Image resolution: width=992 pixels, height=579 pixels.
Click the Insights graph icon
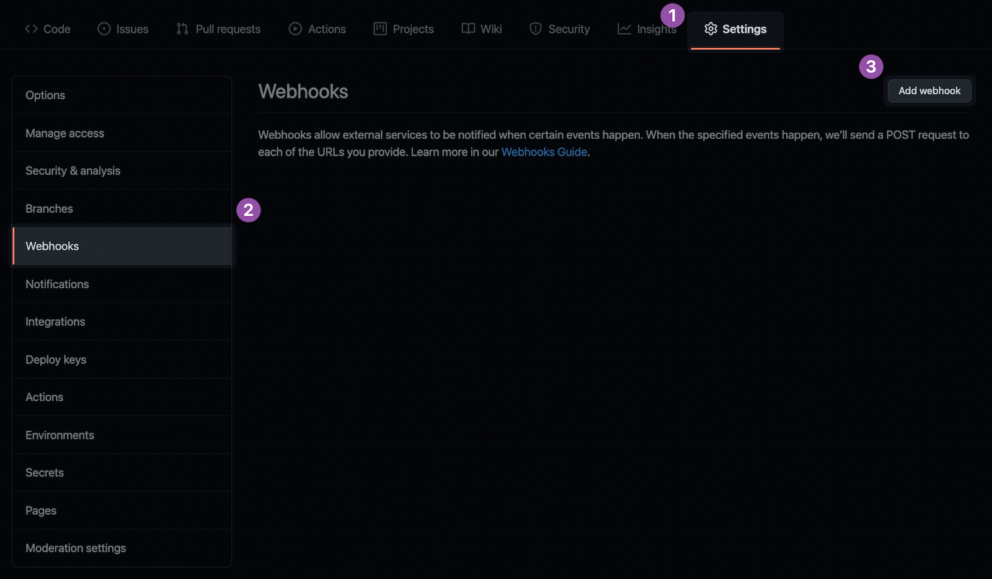click(x=624, y=29)
